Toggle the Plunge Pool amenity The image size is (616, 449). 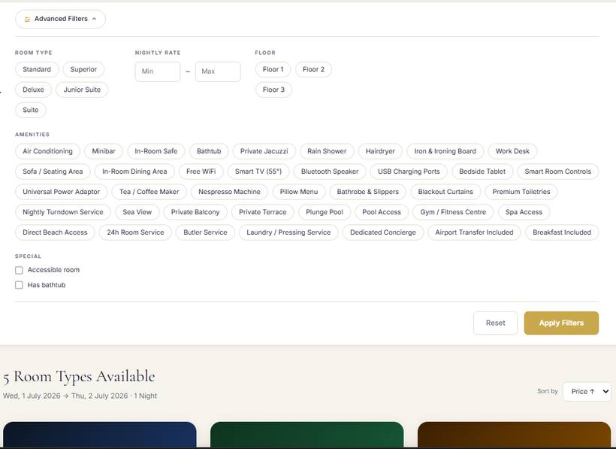[325, 212]
